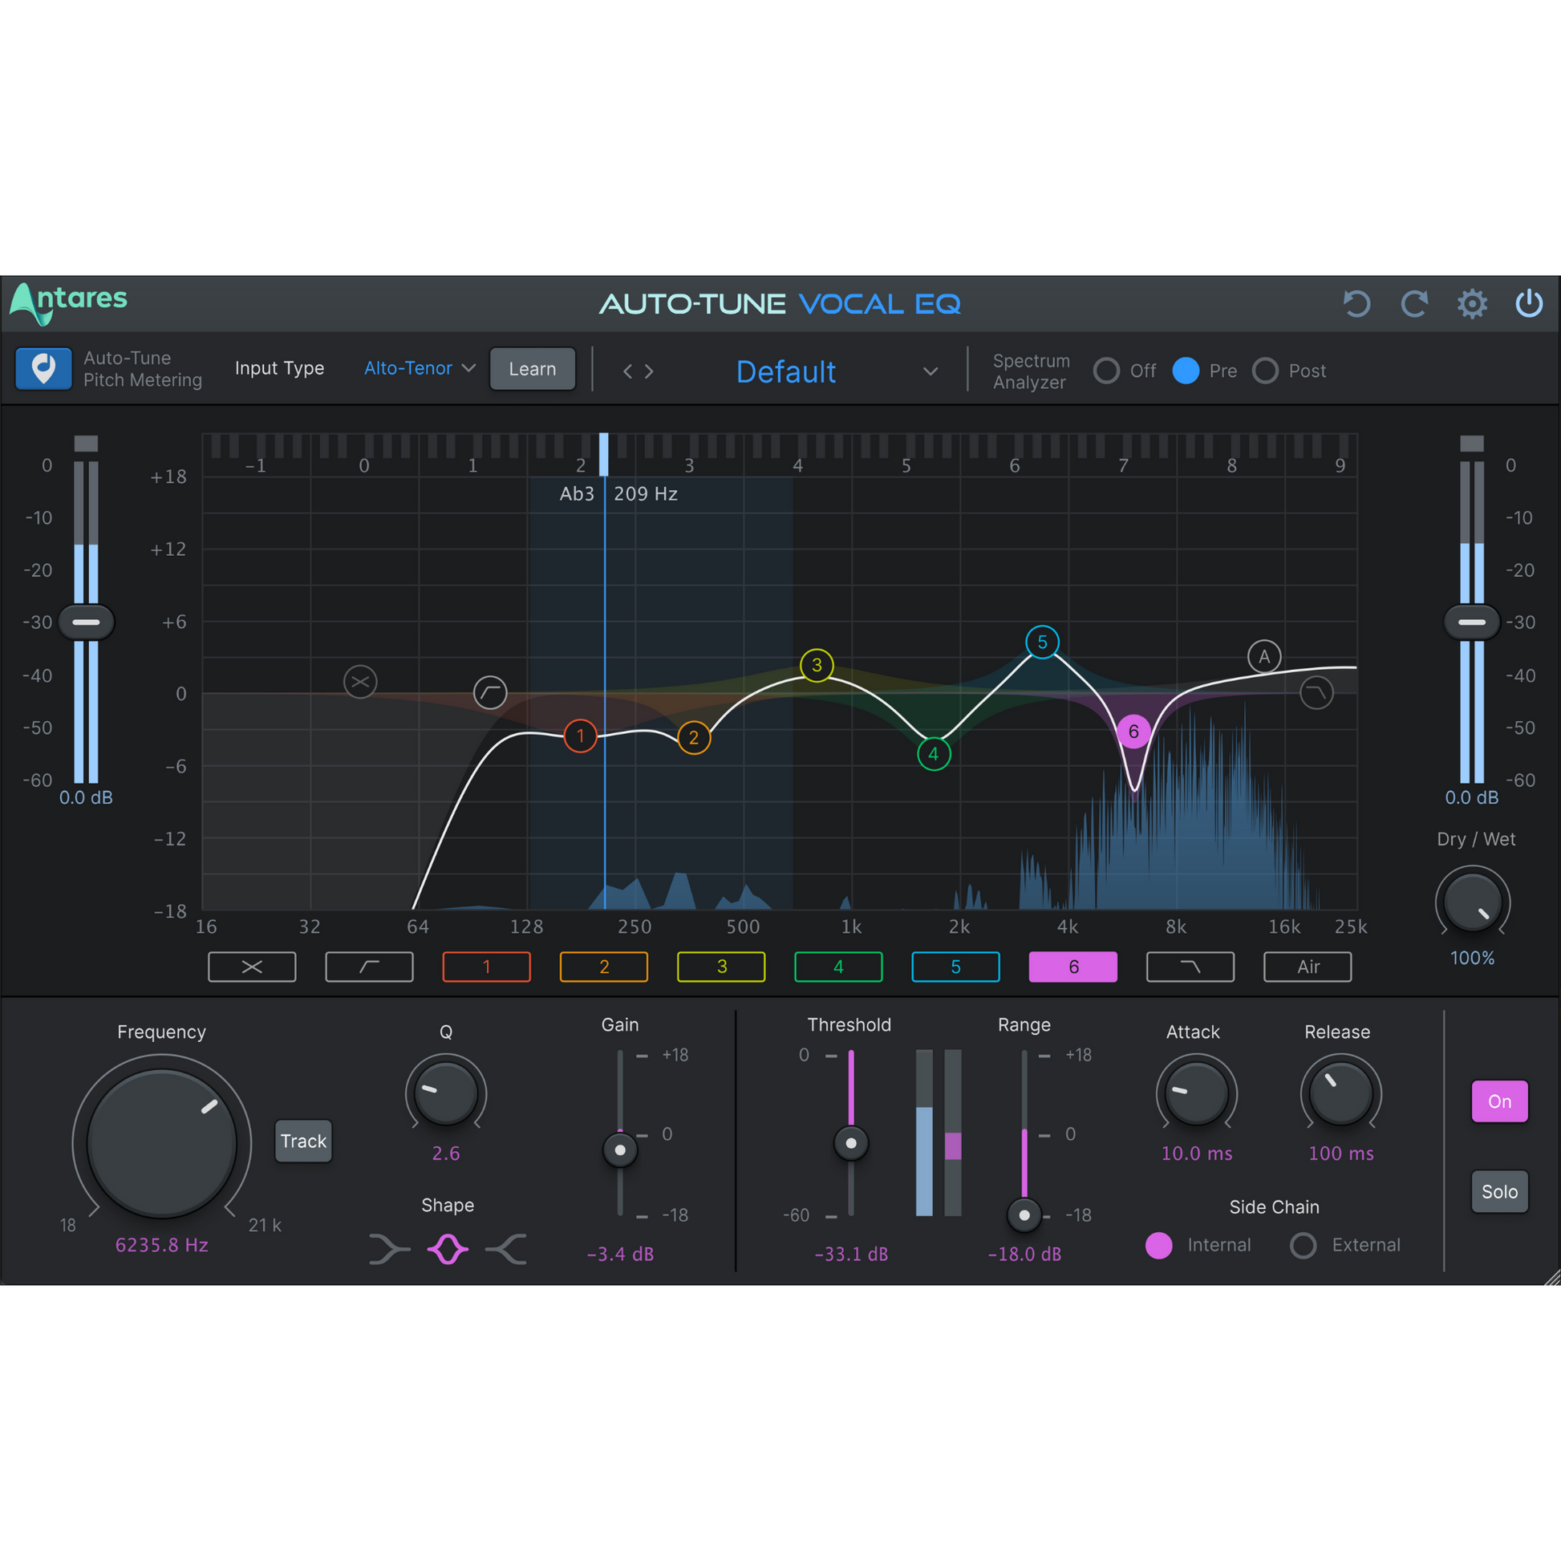Viewport: 1561px width, 1561px height.
Task: Click the dynamic EQ shape diamond icon
Action: 443,1243
